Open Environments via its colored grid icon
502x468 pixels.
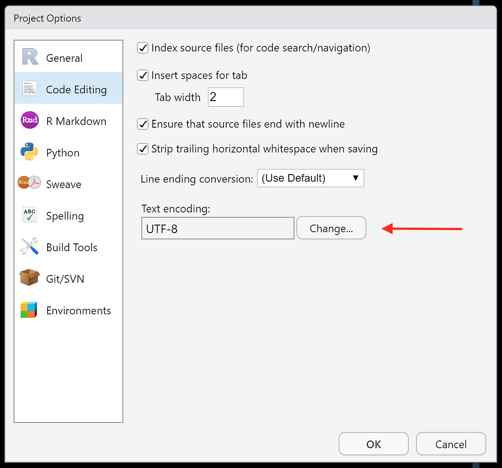(x=29, y=310)
